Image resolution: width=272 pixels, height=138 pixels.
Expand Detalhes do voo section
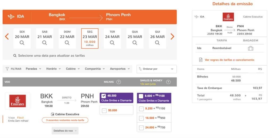click(x=65, y=131)
